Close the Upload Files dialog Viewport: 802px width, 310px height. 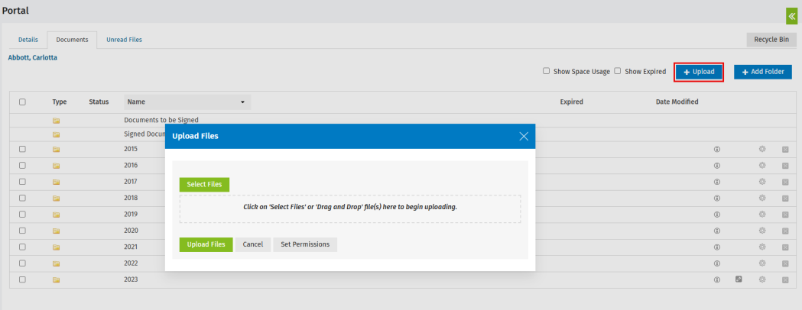(x=524, y=136)
